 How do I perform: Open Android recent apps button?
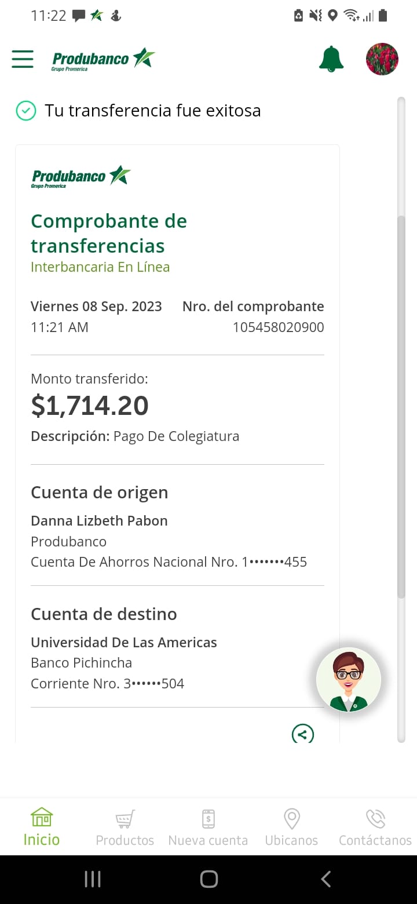tap(93, 879)
